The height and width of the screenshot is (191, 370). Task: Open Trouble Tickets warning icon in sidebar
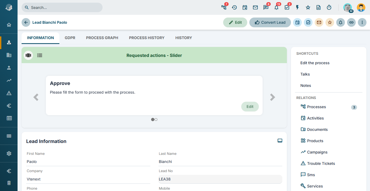pyautogui.click(x=9, y=93)
